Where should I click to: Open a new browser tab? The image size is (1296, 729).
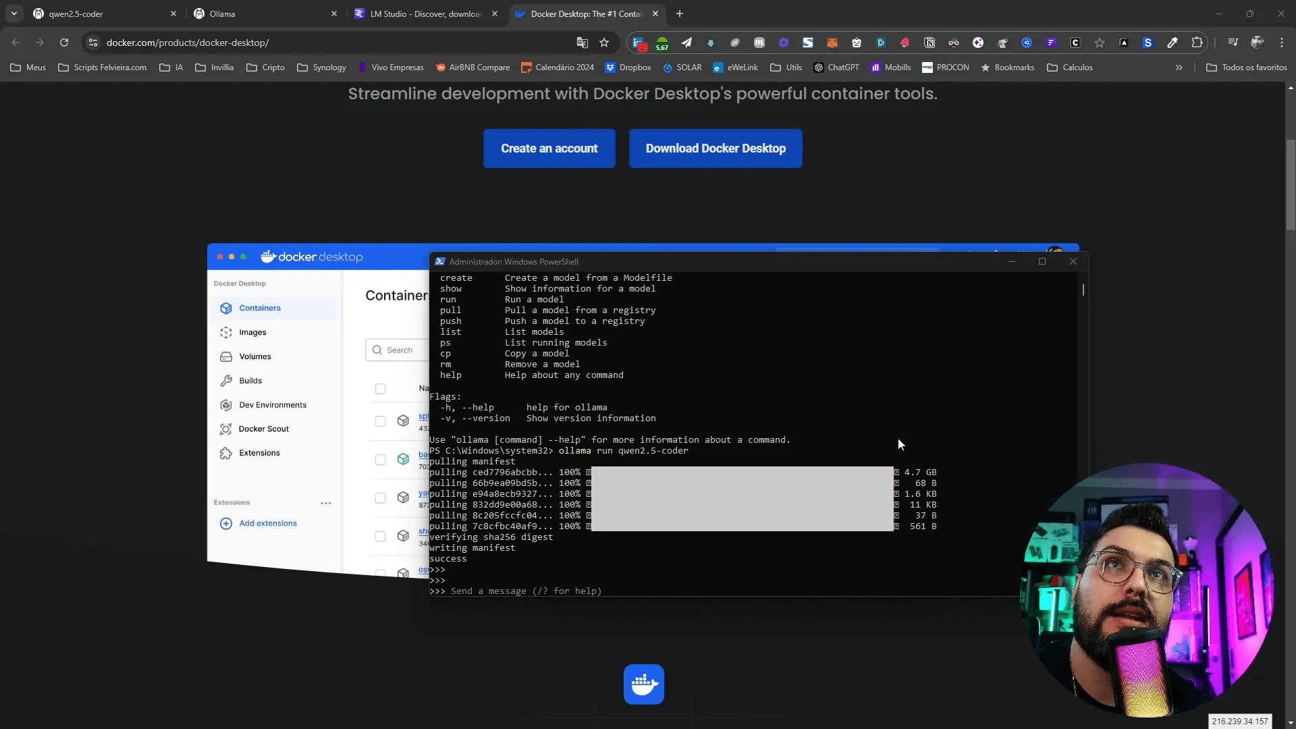[680, 13]
